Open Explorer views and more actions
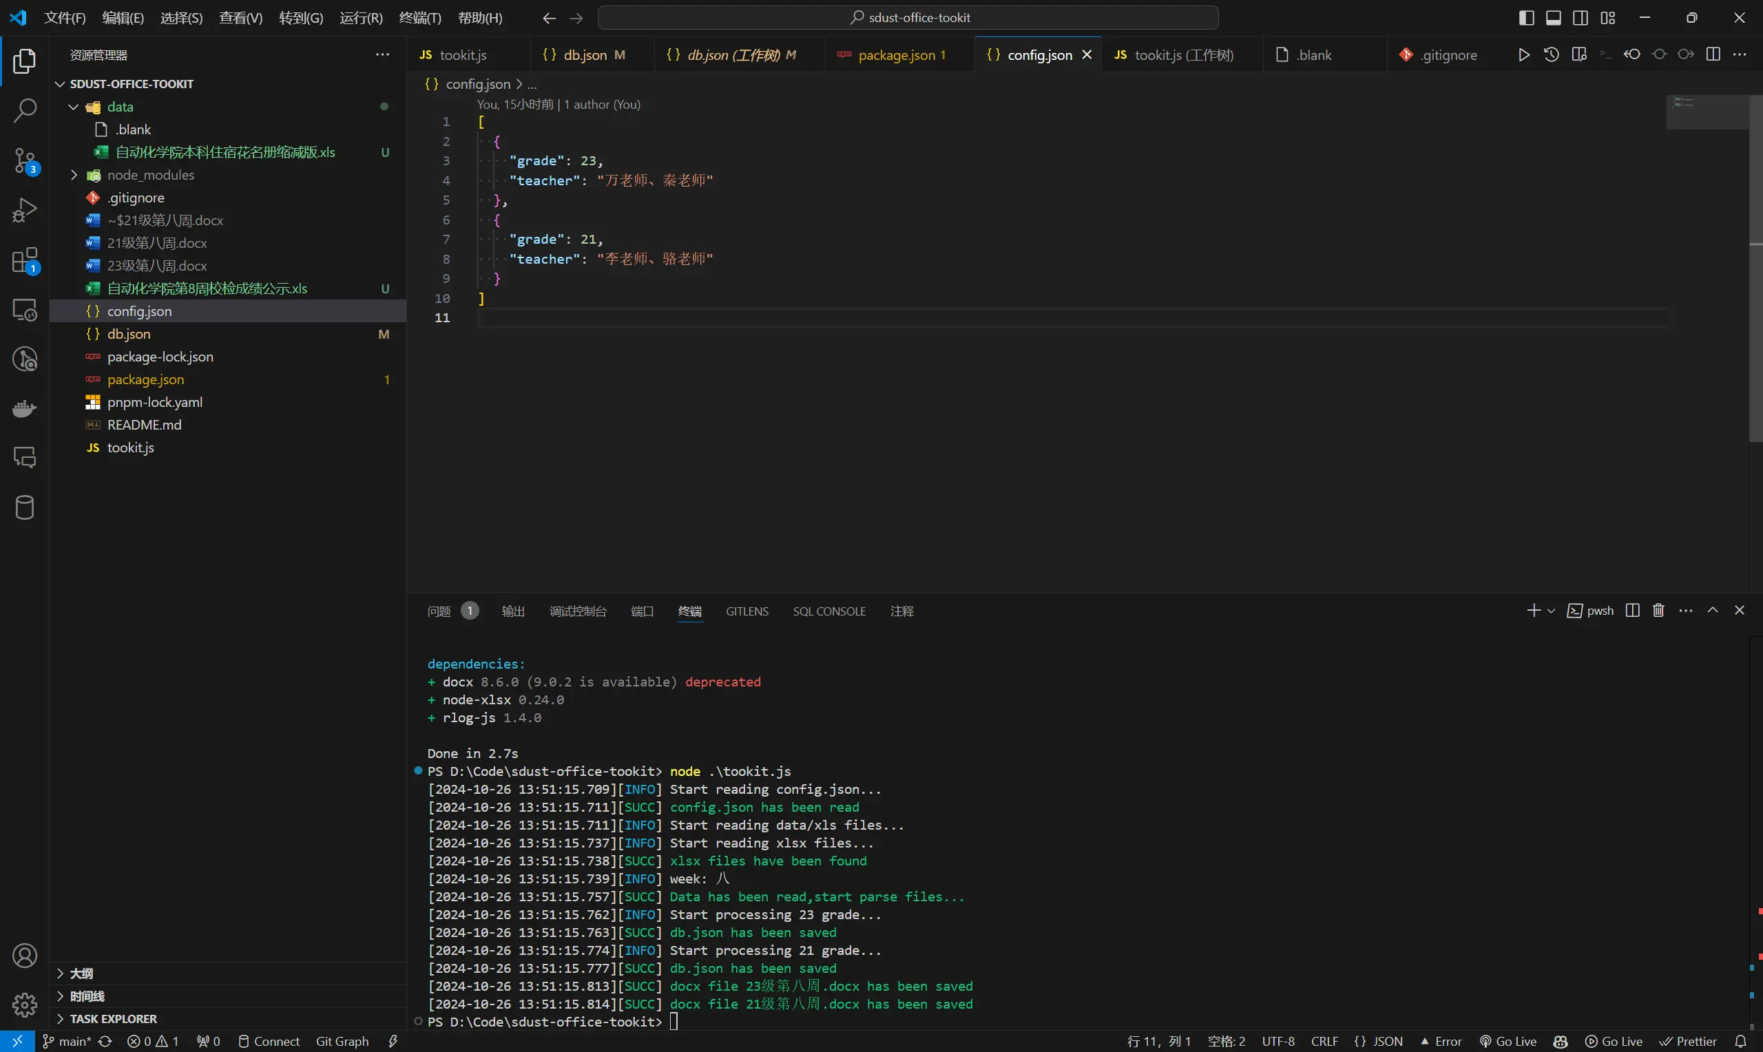Viewport: 1763px width, 1052px height. point(382,54)
